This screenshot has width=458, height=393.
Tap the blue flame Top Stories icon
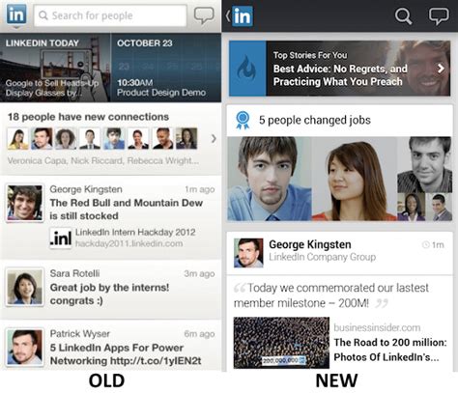(247, 69)
